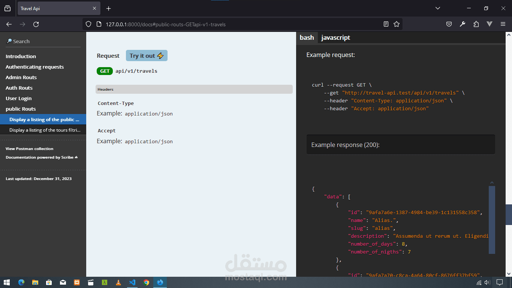
Task: Go forward one page
Action: [22, 24]
